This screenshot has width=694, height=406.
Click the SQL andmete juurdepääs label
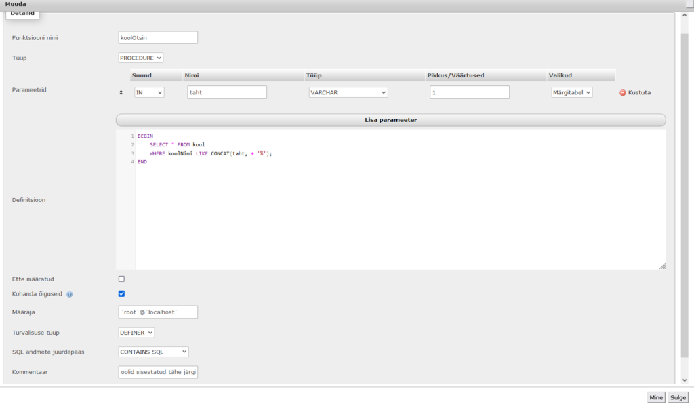[x=48, y=352]
